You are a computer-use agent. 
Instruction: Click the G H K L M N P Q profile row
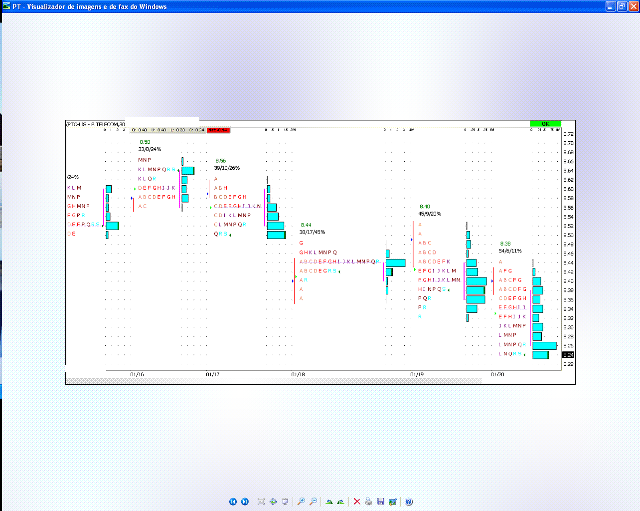[318, 253]
